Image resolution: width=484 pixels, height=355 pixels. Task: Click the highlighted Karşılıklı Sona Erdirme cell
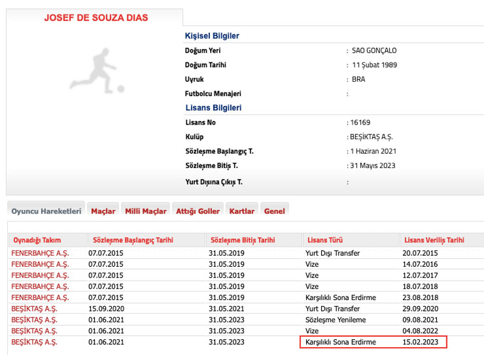tap(341, 342)
